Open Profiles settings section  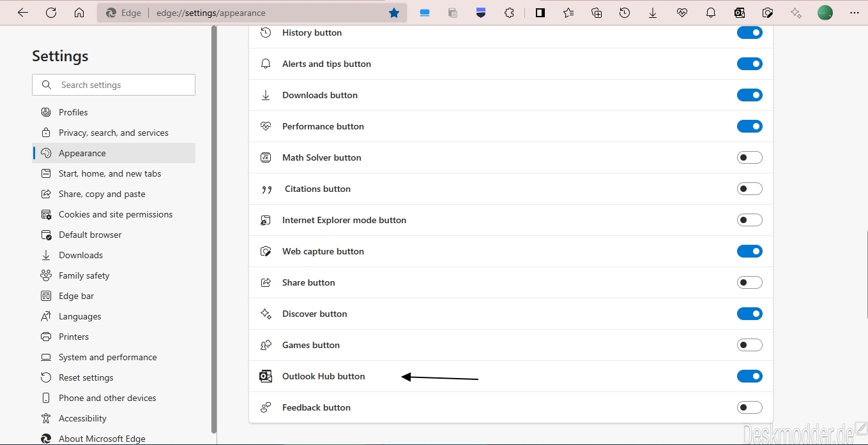(114, 112)
